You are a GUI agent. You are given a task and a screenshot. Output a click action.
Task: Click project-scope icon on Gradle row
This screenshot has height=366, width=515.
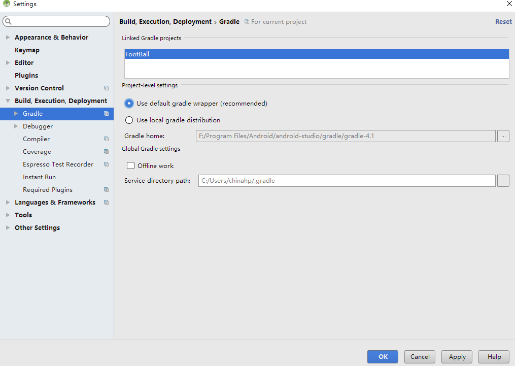pyautogui.click(x=106, y=113)
